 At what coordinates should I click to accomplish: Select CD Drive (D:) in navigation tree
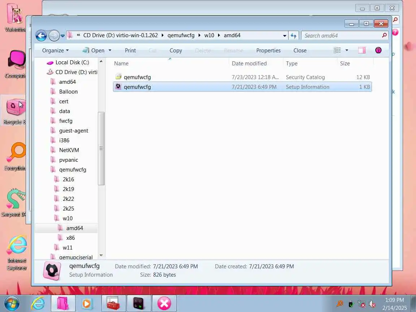pyautogui.click(x=76, y=72)
